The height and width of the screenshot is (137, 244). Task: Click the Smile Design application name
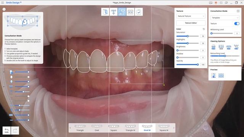[14, 3]
